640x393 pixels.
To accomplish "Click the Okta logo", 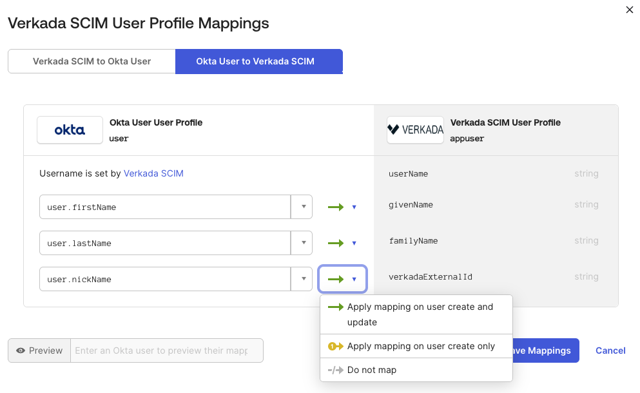I will pos(70,129).
